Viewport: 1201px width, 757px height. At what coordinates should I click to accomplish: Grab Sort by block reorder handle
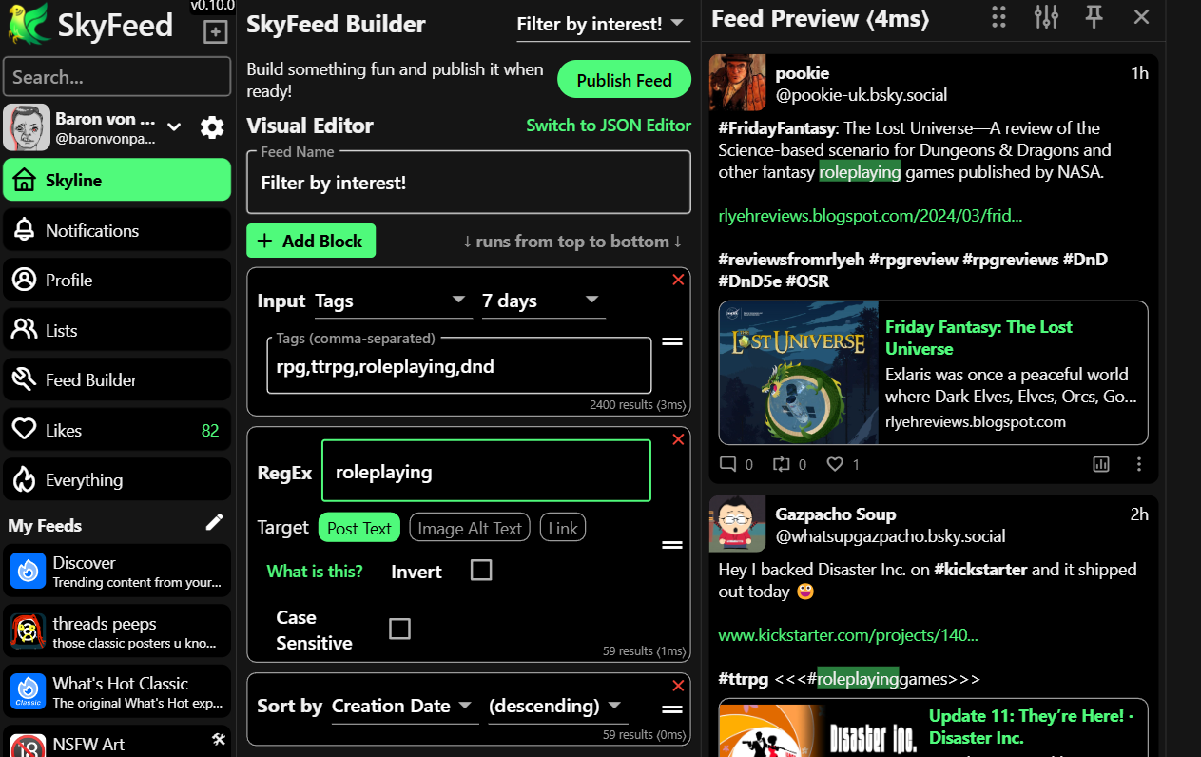[672, 709]
